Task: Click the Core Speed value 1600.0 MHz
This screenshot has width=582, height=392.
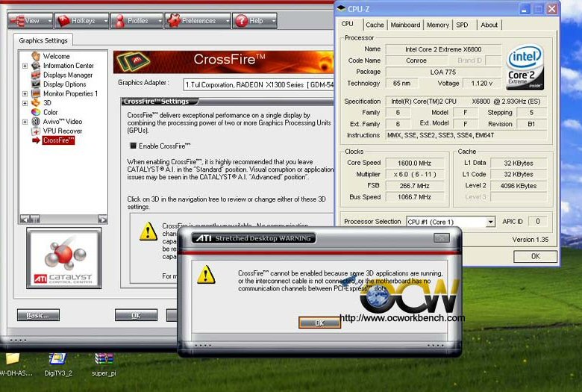Action: (x=415, y=163)
